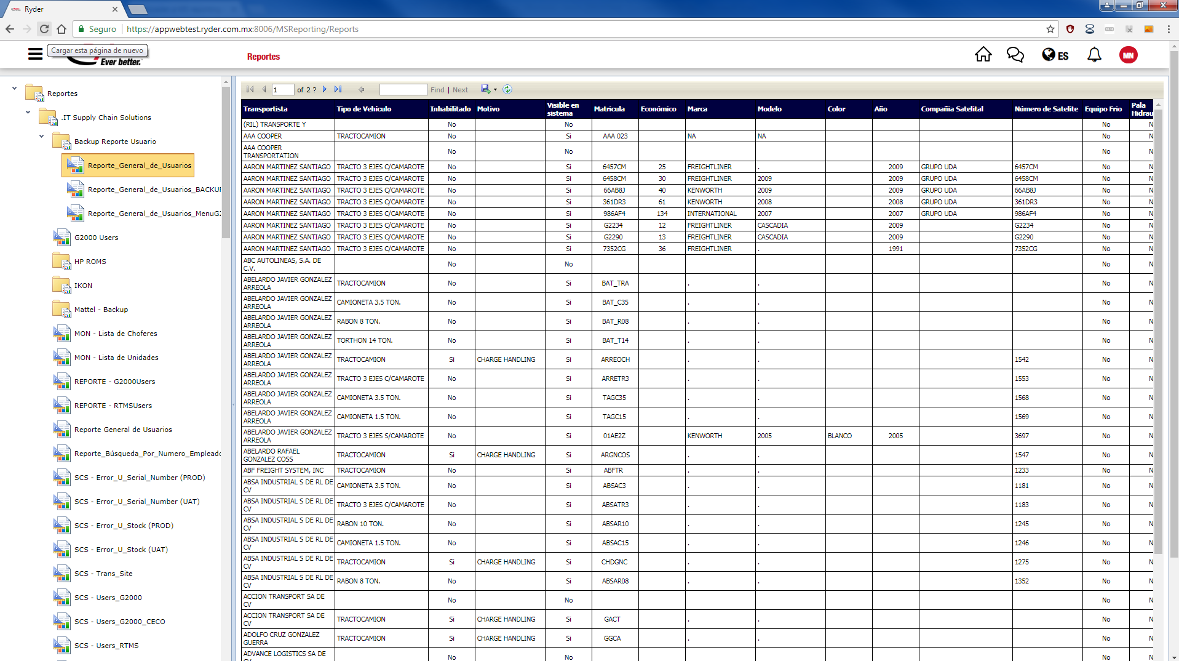The width and height of the screenshot is (1179, 661).
Task: Collapse the Backup Reporte Usuario folder
Action: pos(41,137)
